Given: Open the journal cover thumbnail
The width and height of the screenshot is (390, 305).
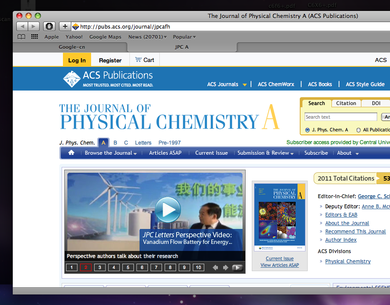Looking at the screenshot, I should click(280, 218).
